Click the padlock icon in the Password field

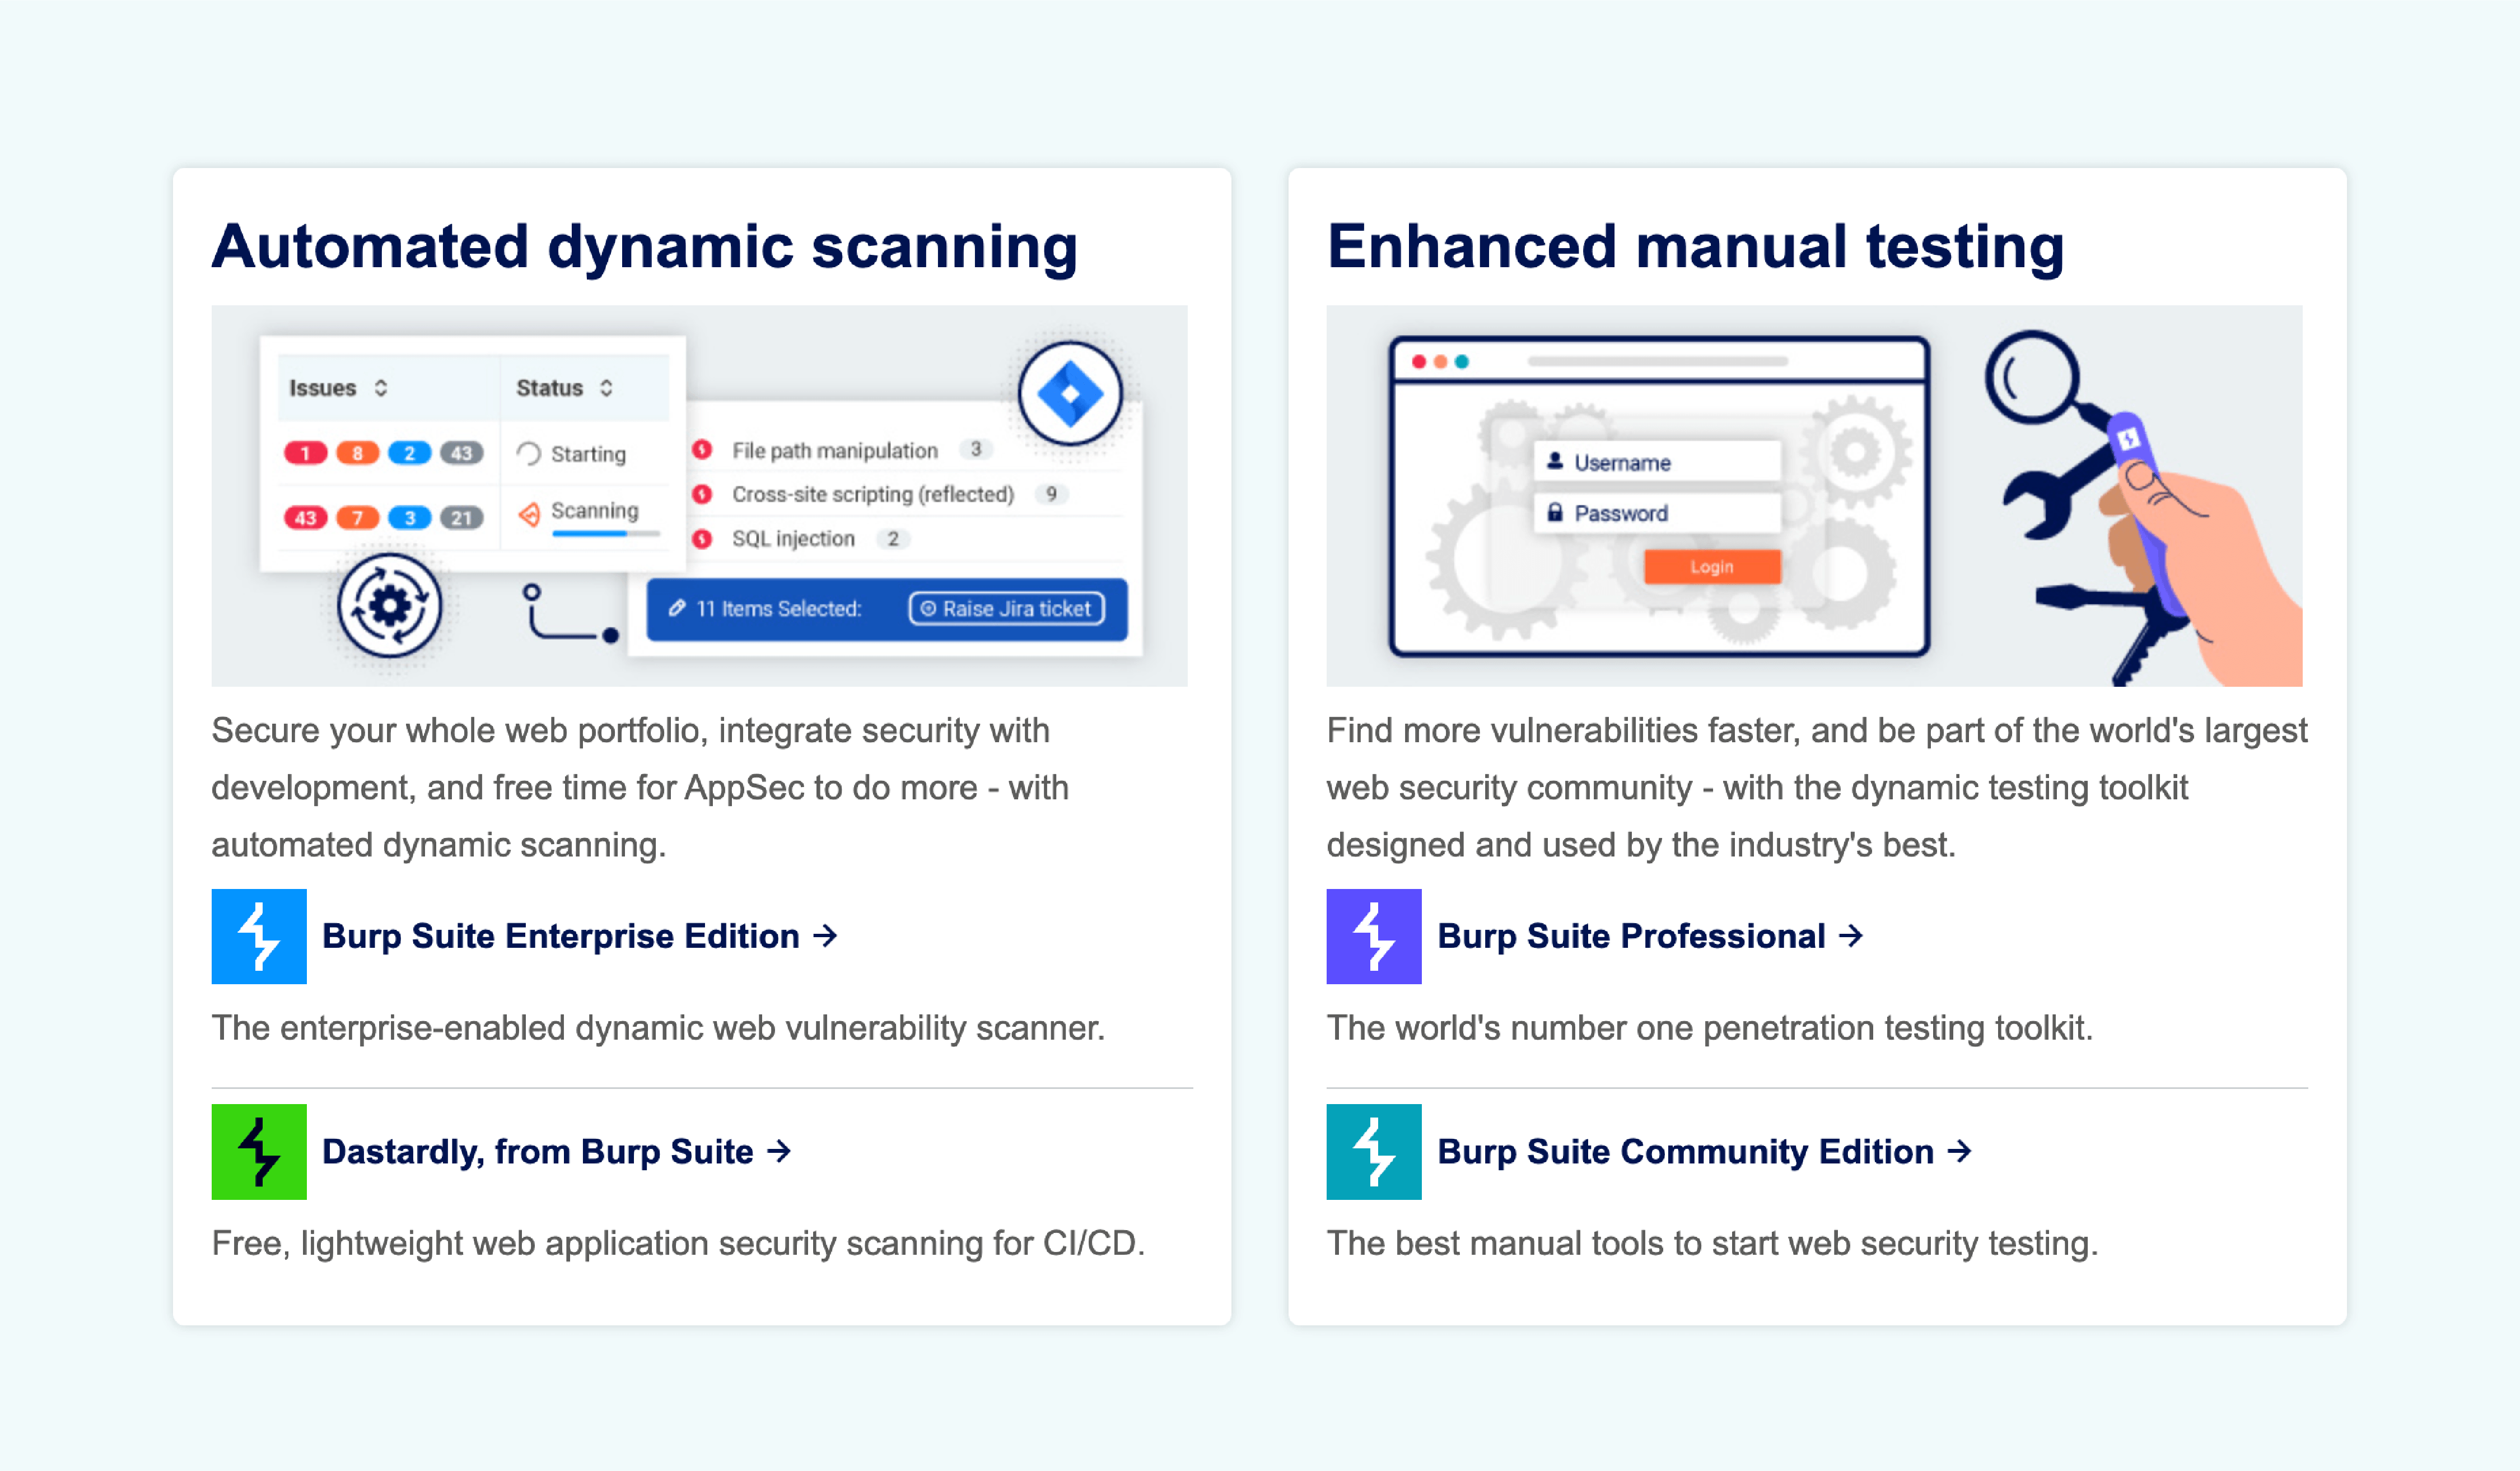tap(1555, 512)
